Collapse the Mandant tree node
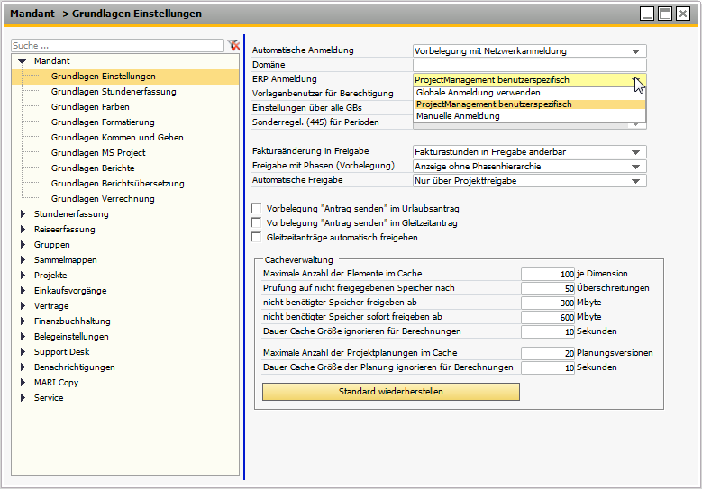The image size is (702, 489). 23,60
